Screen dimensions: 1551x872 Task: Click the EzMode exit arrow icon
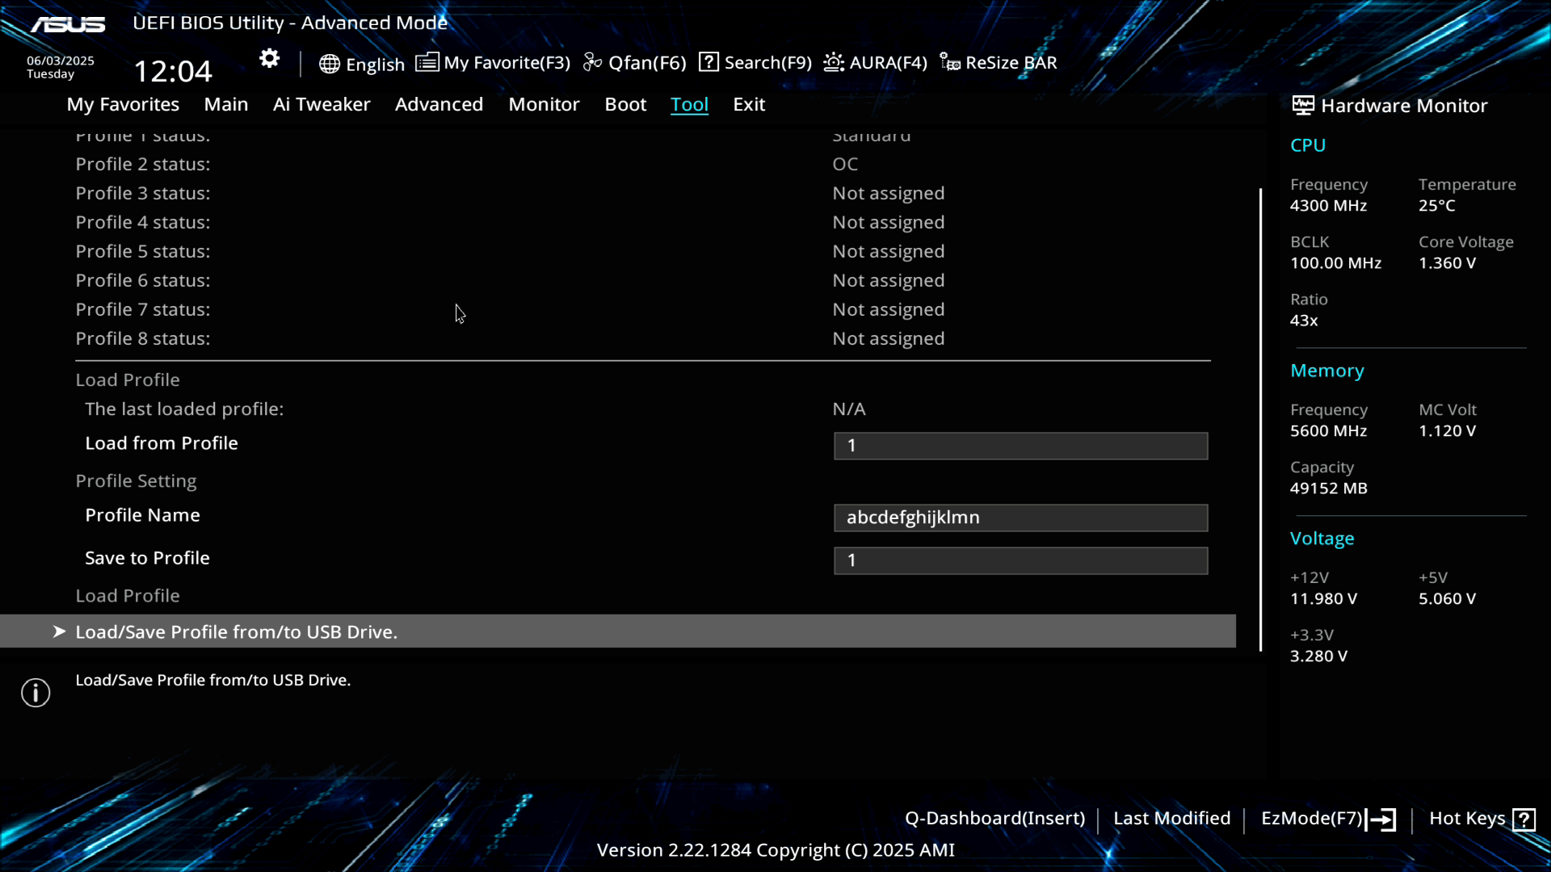point(1381,820)
